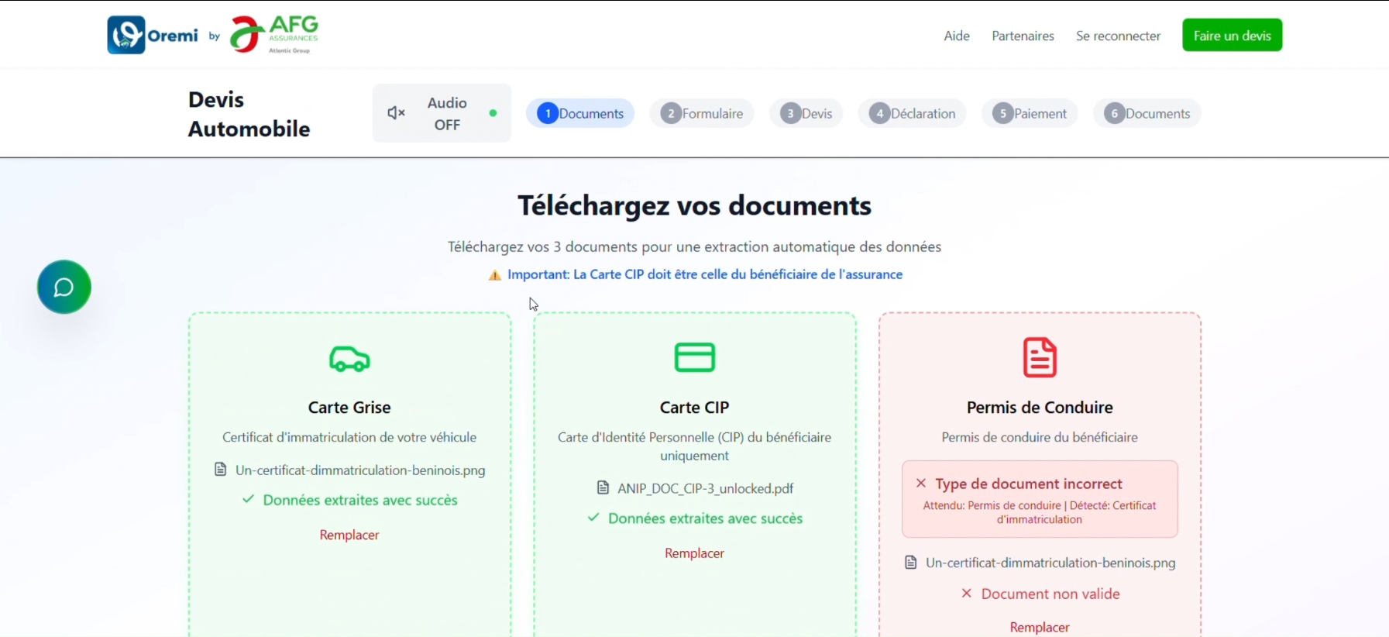Click the Se reconnecter link
The width and height of the screenshot is (1389, 637).
point(1118,36)
